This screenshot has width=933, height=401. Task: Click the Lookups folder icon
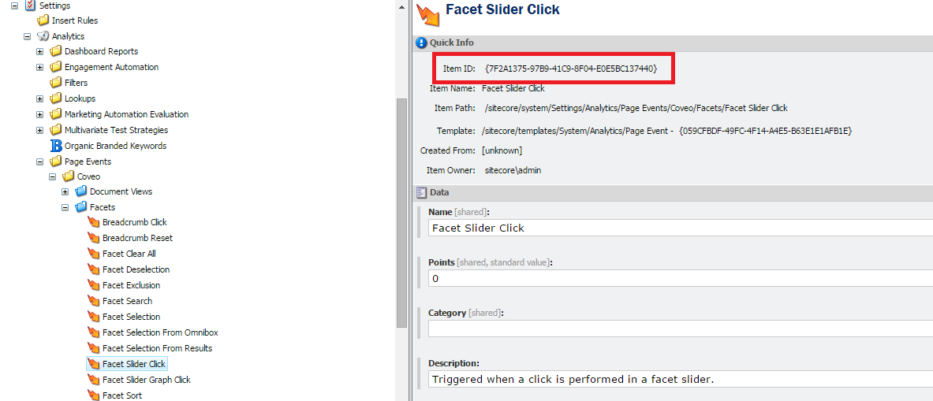coord(56,98)
